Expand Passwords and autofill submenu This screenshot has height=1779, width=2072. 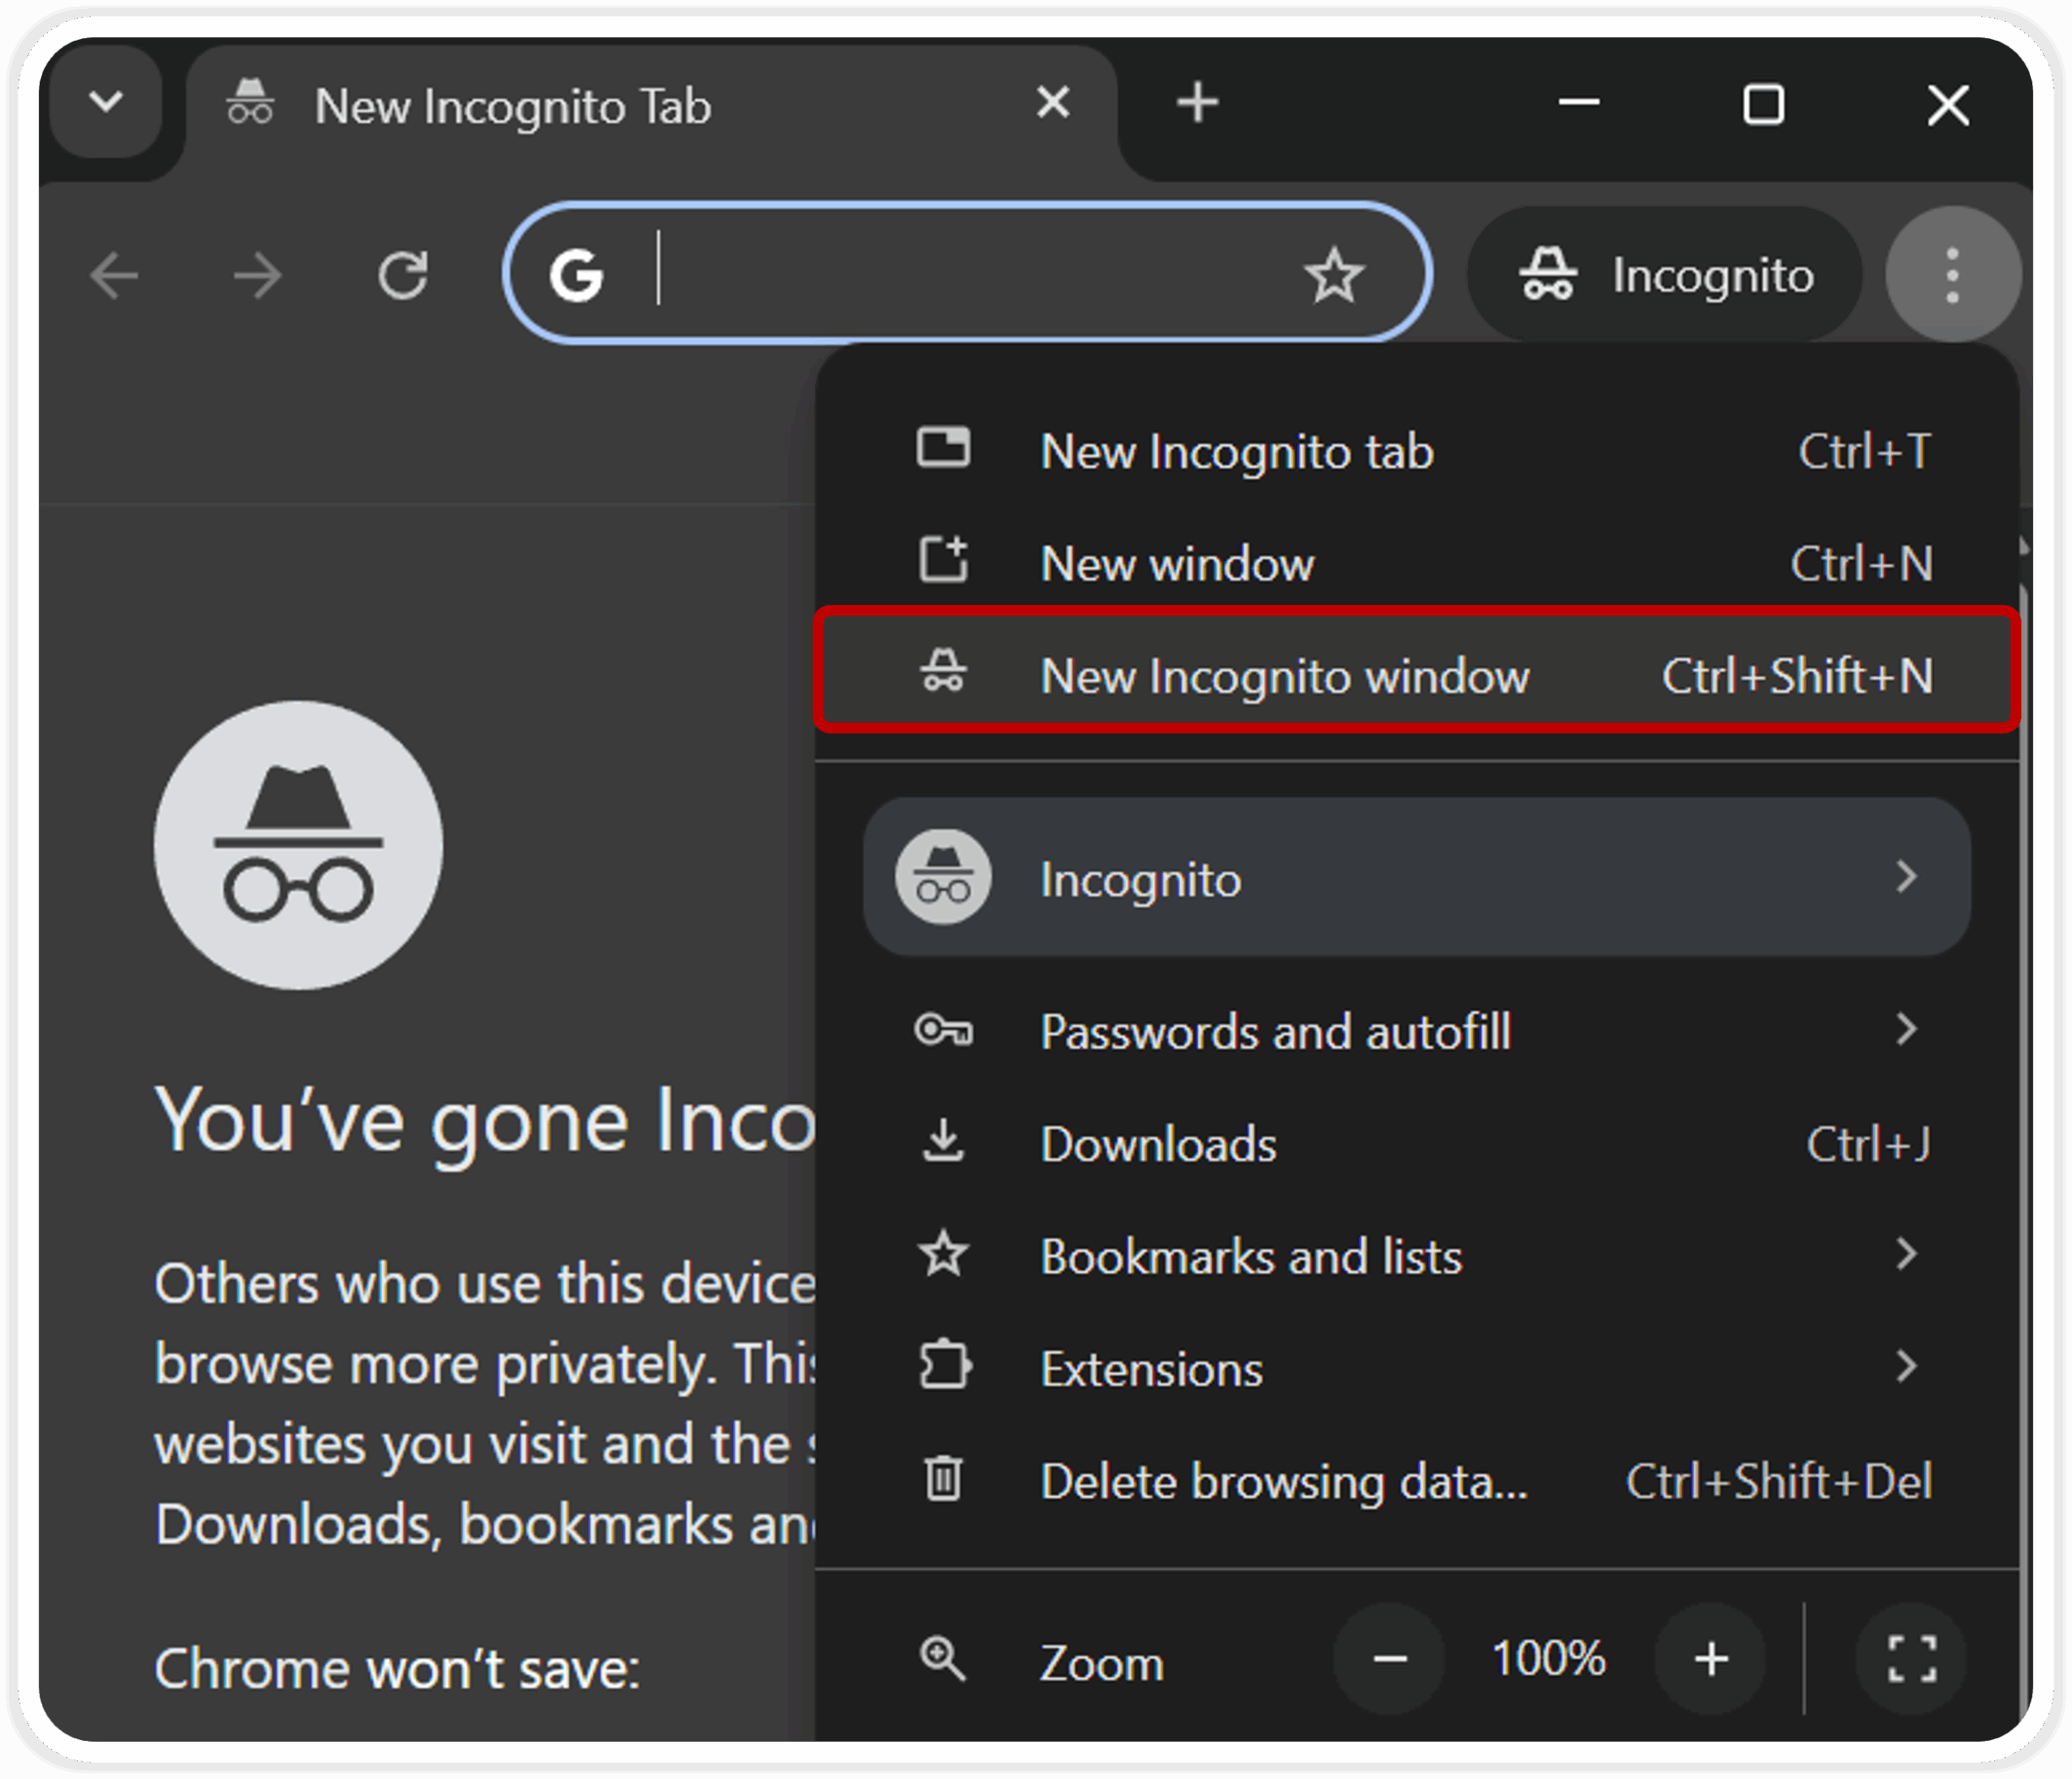(1416, 1031)
